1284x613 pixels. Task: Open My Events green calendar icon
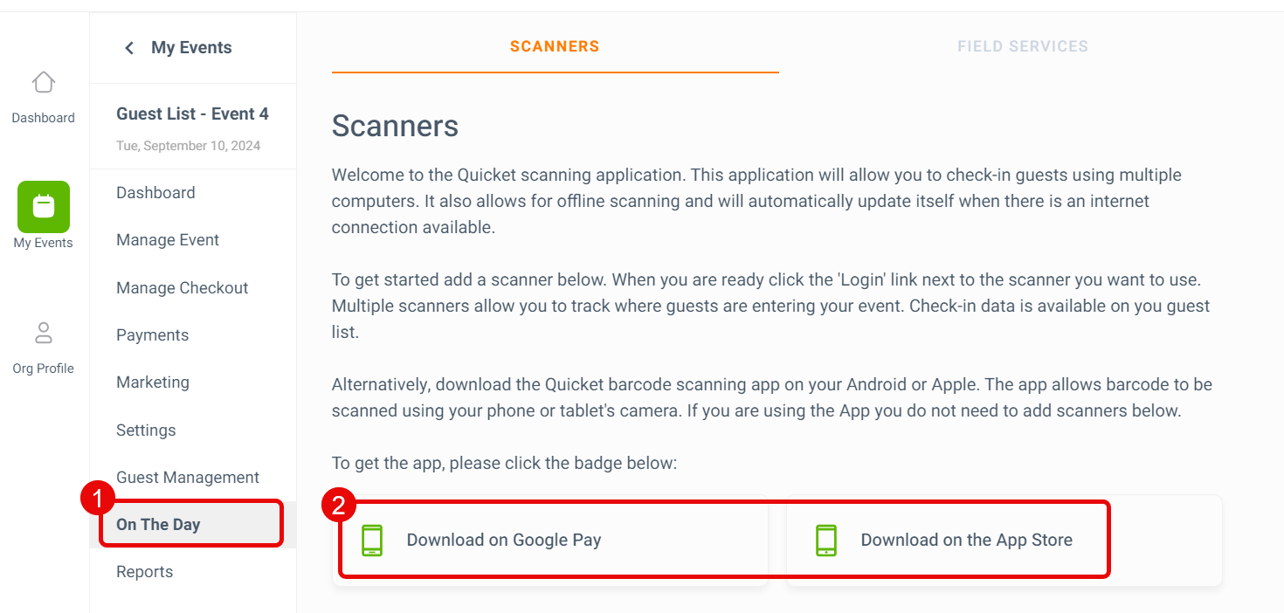coord(44,207)
